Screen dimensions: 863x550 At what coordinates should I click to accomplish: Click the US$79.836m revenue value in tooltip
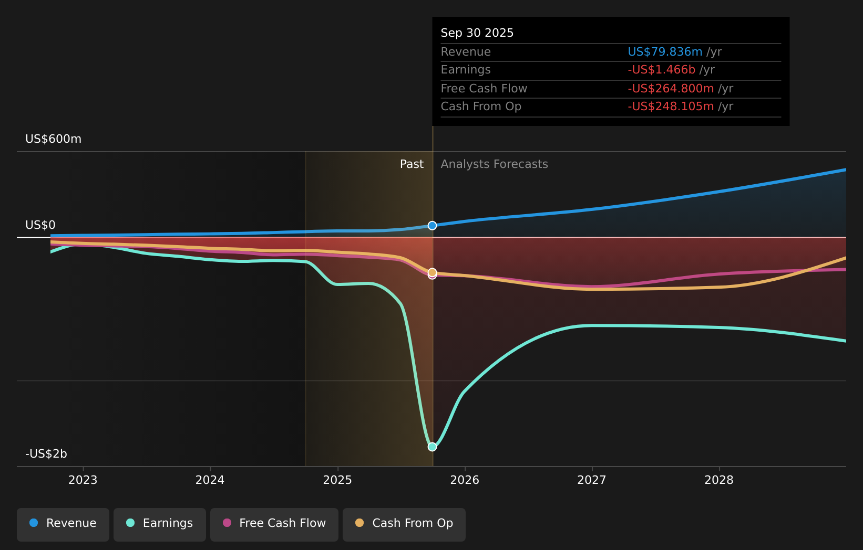(x=665, y=52)
